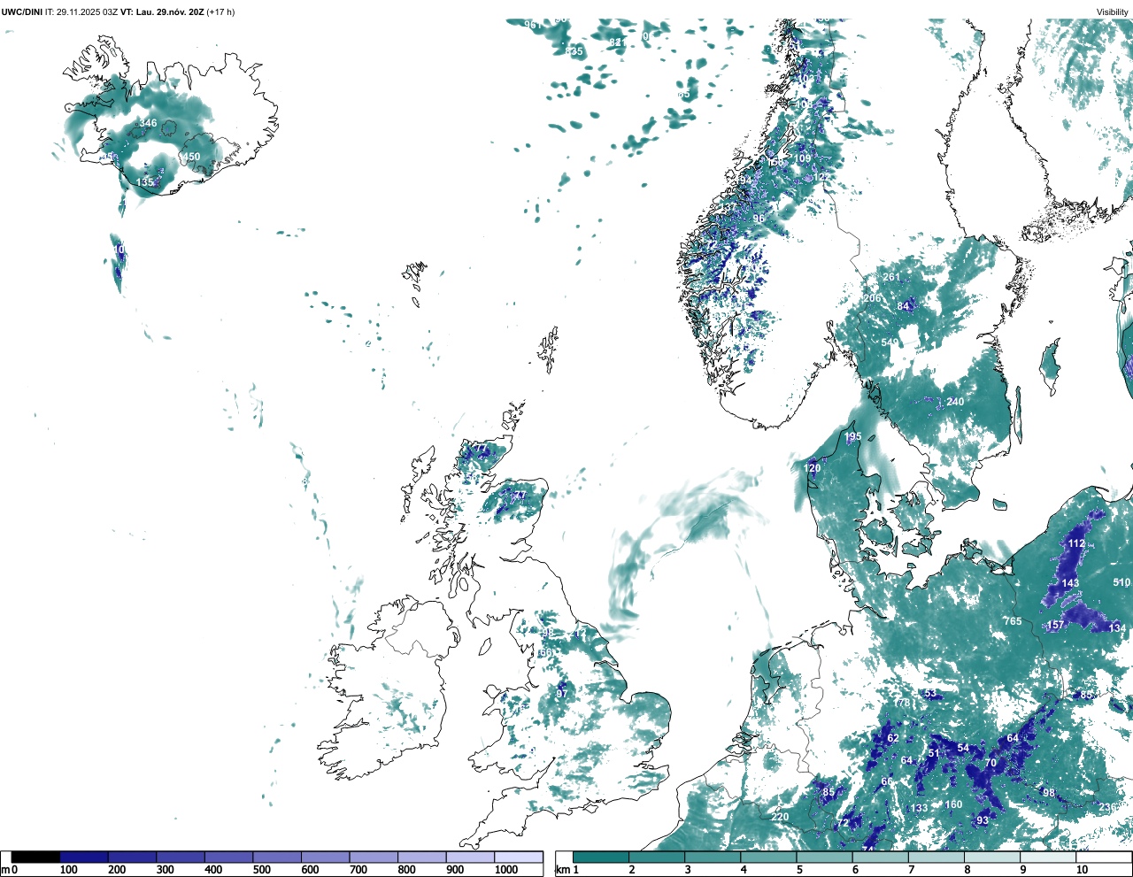Click the "10" tick on the km scale
Image resolution: width=1133 pixels, height=877 pixels.
(1082, 870)
